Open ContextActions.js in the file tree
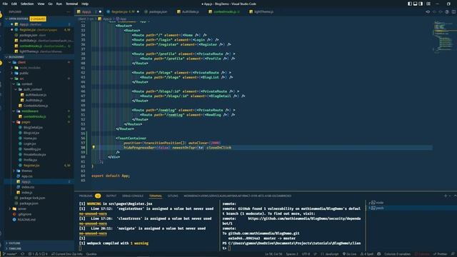457x257 pixels. [x=36, y=106]
